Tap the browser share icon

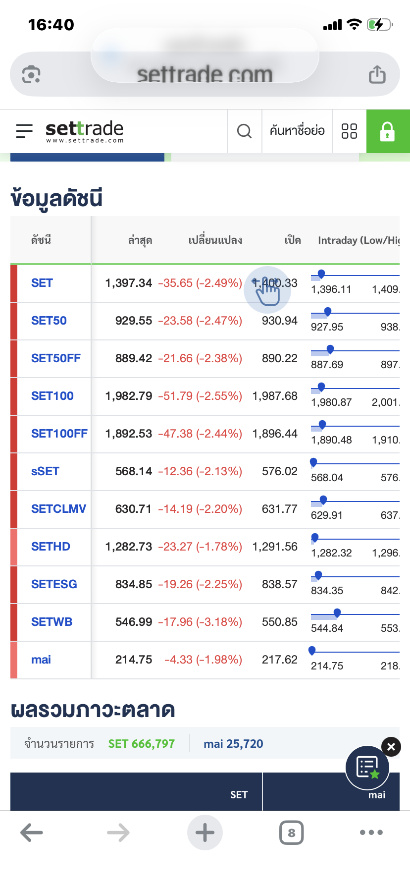coord(377,75)
